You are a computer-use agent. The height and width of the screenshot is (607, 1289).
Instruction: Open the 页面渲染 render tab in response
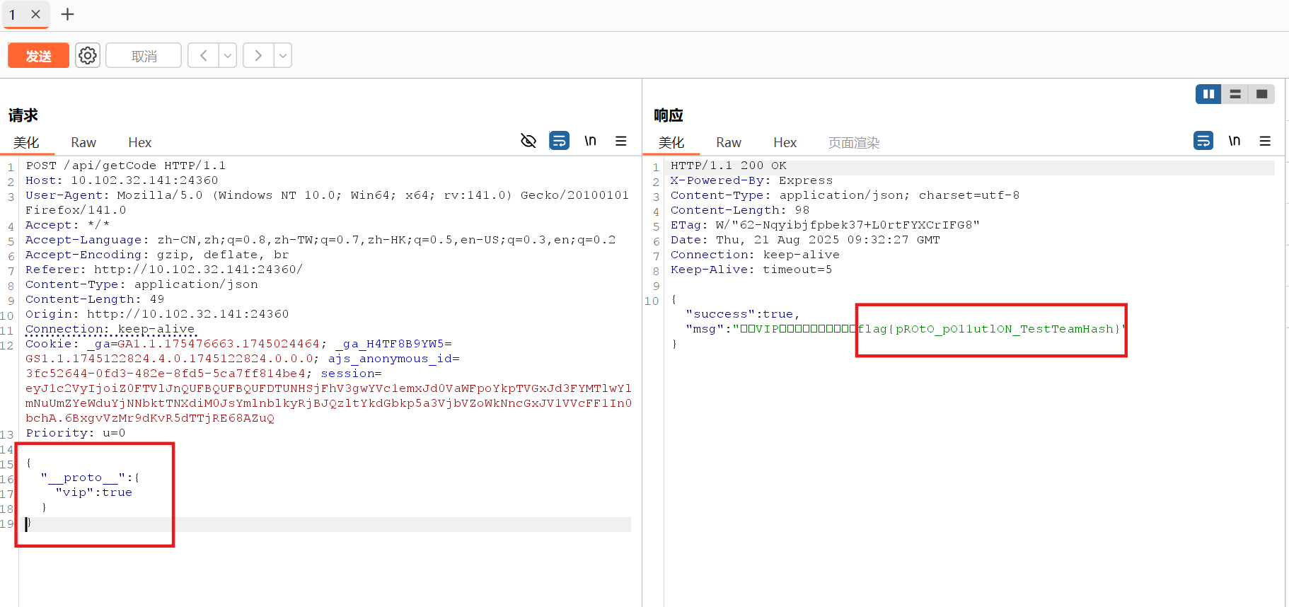pos(854,142)
